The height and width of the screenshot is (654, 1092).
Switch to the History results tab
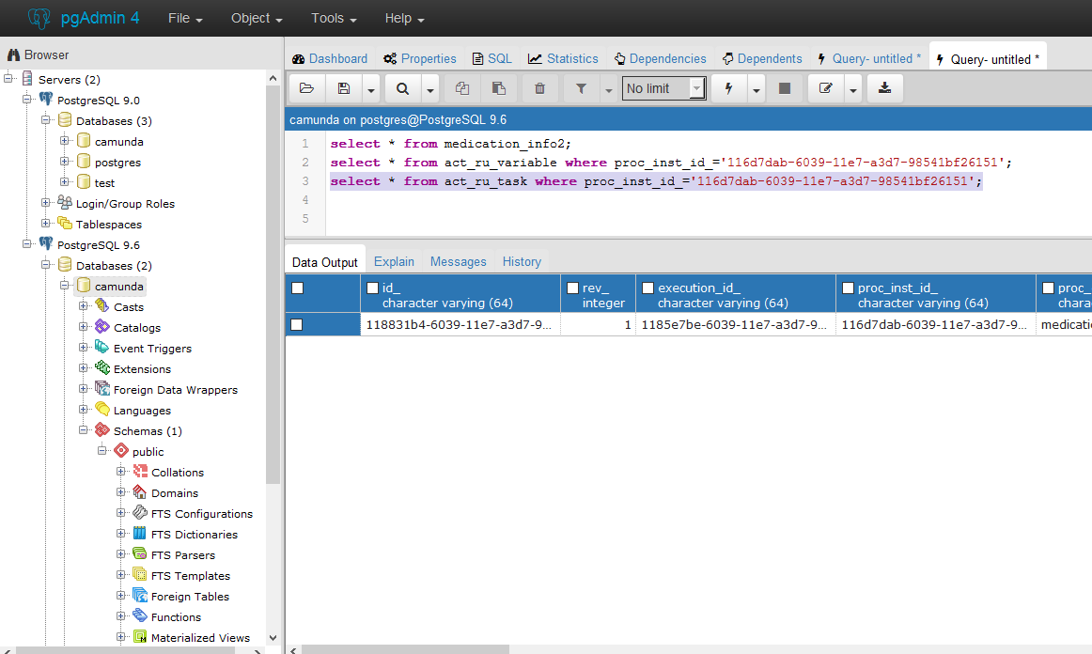click(522, 261)
